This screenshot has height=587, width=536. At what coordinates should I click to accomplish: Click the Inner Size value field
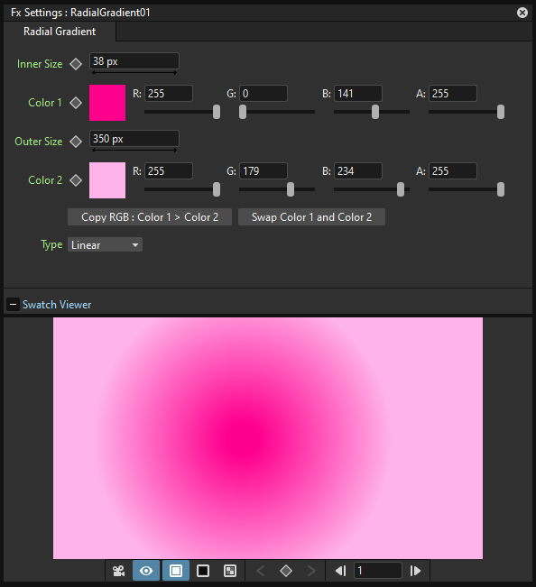(134, 61)
